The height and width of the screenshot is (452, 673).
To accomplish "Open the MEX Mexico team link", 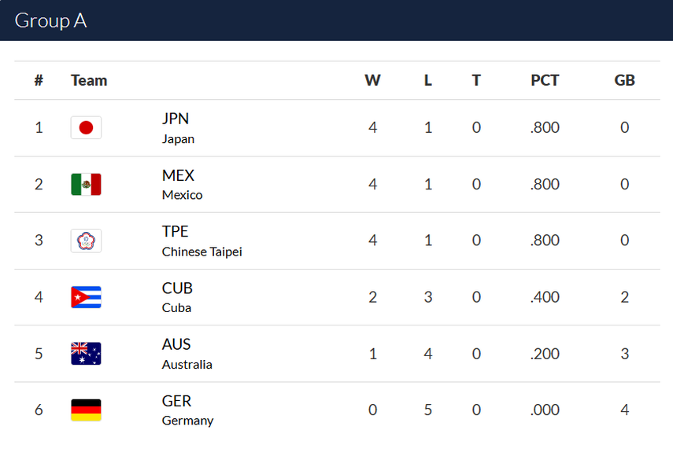I will [x=182, y=185].
